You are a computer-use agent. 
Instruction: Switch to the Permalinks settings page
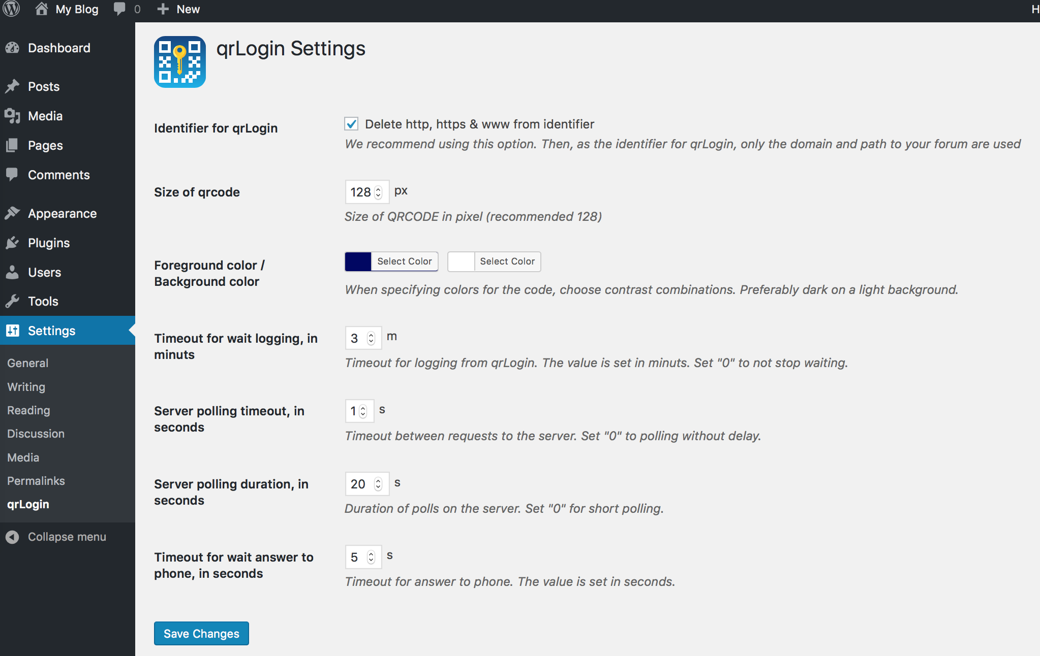point(36,480)
